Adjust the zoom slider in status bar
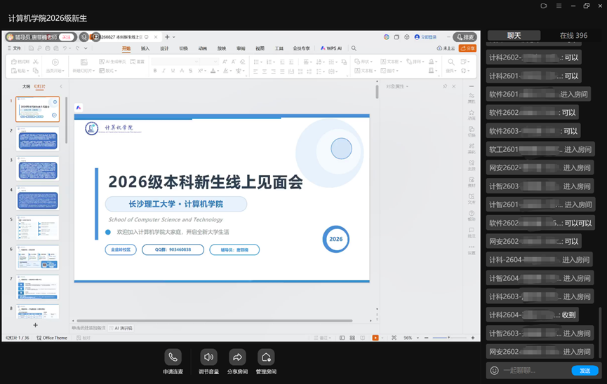This screenshot has height=384, width=607. 449,338
